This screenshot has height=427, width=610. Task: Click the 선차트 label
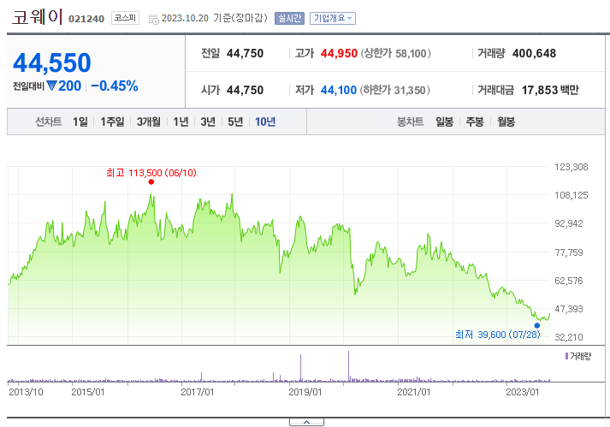[49, 122]
